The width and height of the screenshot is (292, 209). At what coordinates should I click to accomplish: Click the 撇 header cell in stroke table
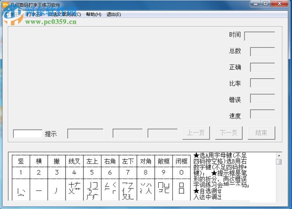pyautogui.click(x=57, y=161)
